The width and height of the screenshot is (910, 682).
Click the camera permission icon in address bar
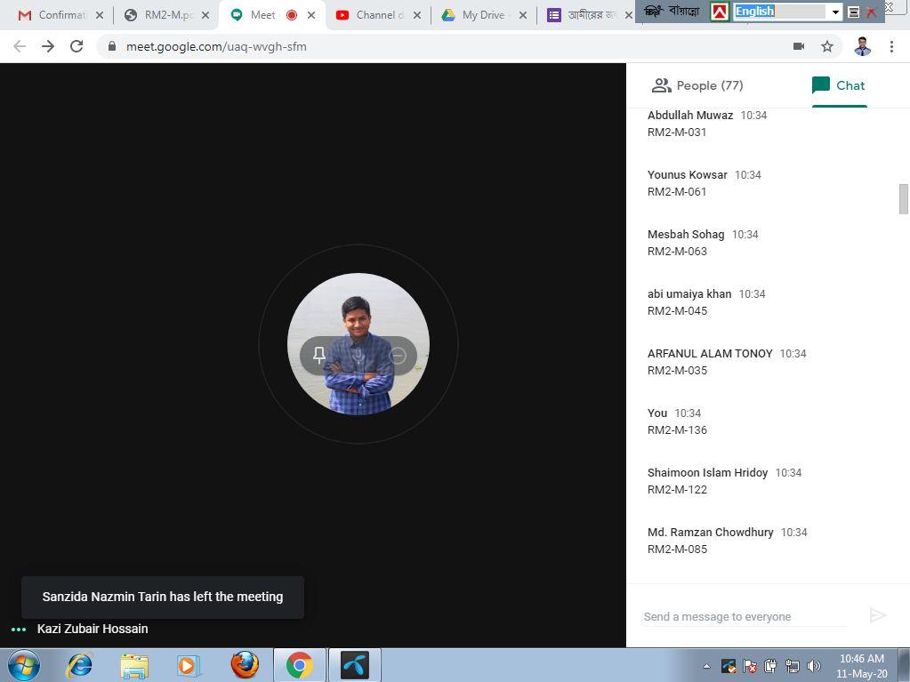click(798, 46)
